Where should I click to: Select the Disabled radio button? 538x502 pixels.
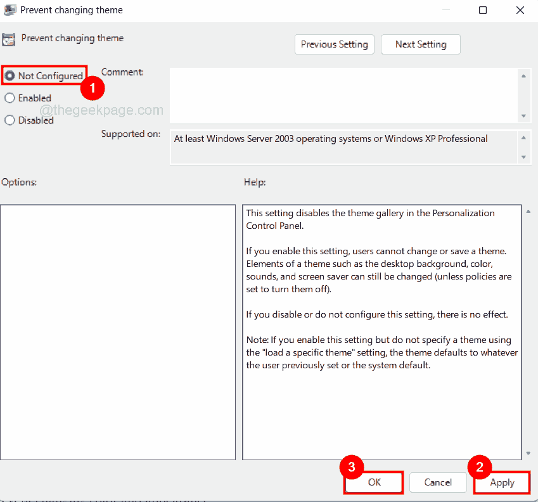point(10,120)
